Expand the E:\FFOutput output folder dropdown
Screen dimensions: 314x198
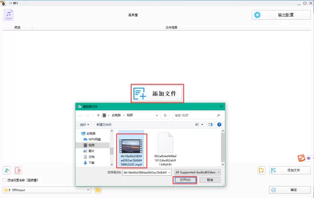coord(88,190)
